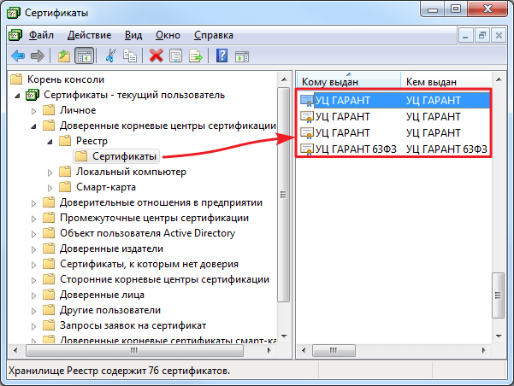Collapse the Реестр tree node
Screen dimensions: 514x386
point(50,141)
